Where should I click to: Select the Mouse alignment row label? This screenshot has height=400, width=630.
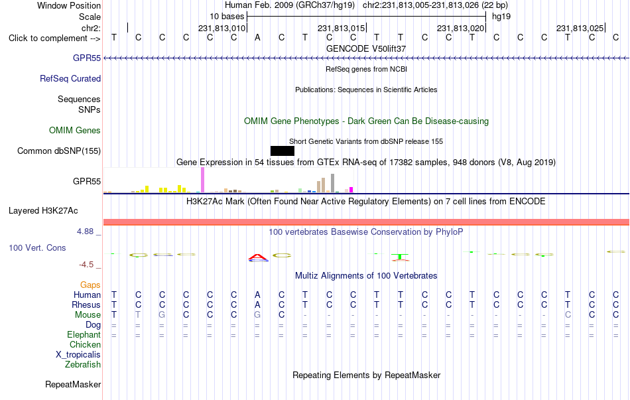coord(88,315)
